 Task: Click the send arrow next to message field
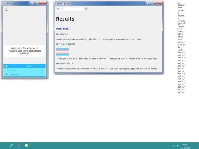(43, 74)
